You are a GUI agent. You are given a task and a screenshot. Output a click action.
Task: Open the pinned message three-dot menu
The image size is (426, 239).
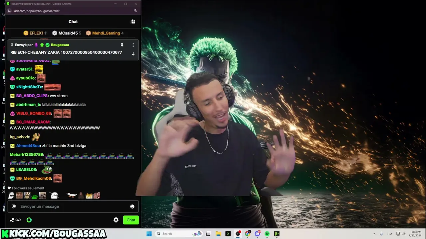pyautogui.click(x=133, y=45)
